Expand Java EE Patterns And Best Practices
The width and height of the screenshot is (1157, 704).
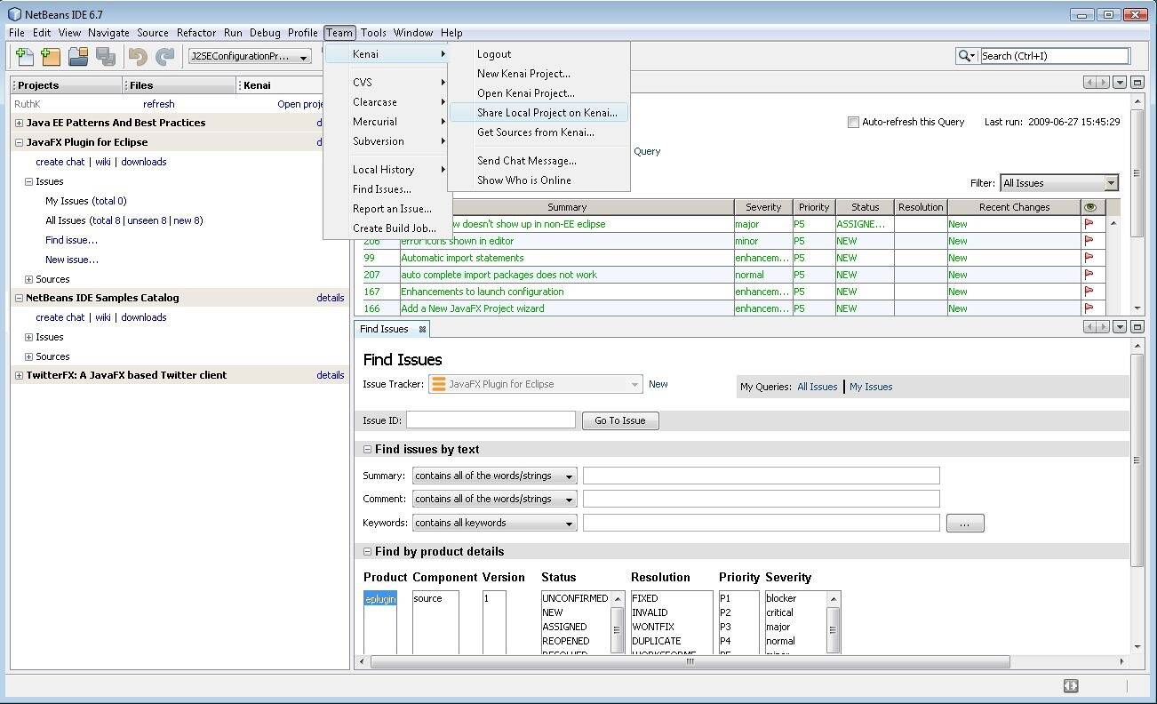19,124
